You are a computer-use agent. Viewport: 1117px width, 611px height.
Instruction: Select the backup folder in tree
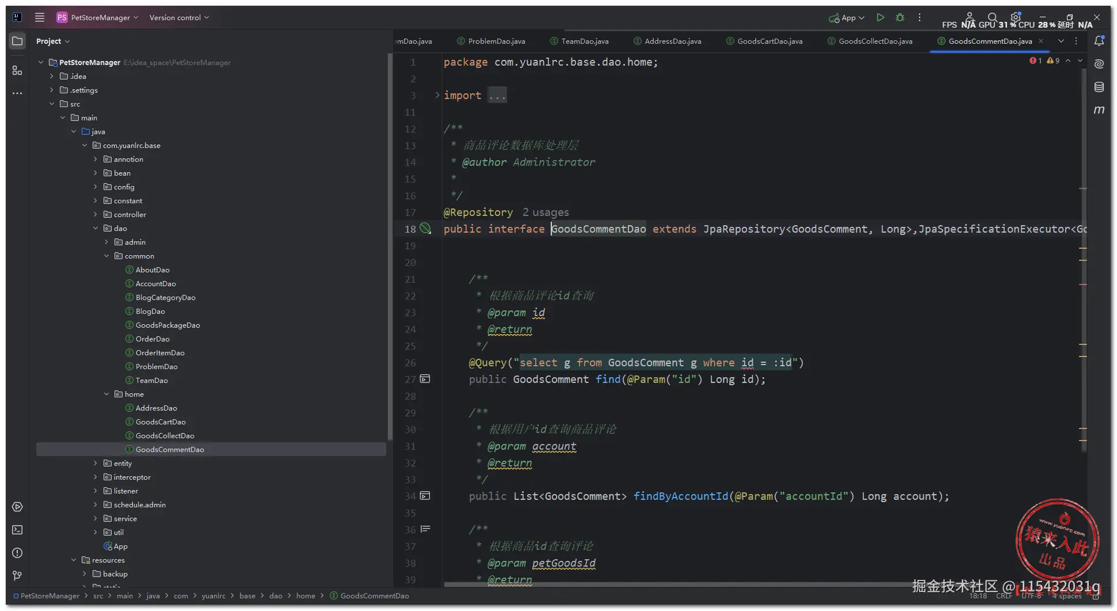coord(115,574)
